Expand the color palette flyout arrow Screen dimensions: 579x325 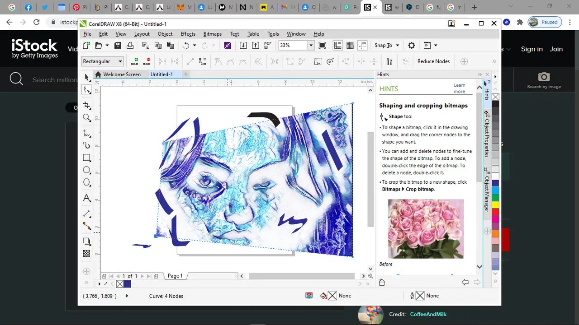(495, 77)
